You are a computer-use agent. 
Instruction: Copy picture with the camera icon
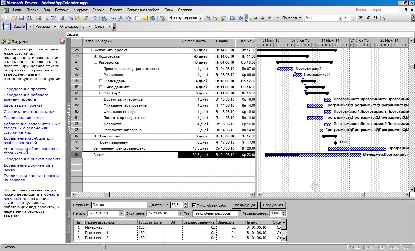coord(232,18)
